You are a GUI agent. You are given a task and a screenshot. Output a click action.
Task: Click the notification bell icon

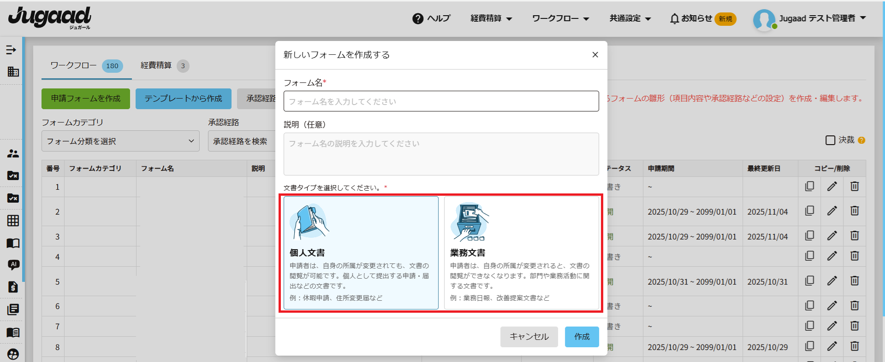coord(674,18)
